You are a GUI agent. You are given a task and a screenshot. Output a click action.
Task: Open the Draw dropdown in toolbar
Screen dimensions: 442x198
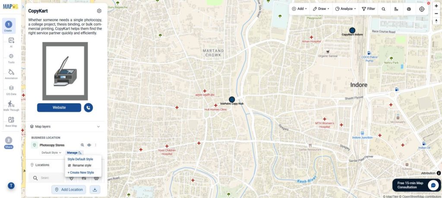pos(321,9)
